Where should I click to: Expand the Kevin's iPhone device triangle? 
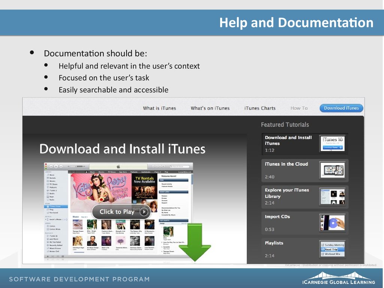(45, 219)
